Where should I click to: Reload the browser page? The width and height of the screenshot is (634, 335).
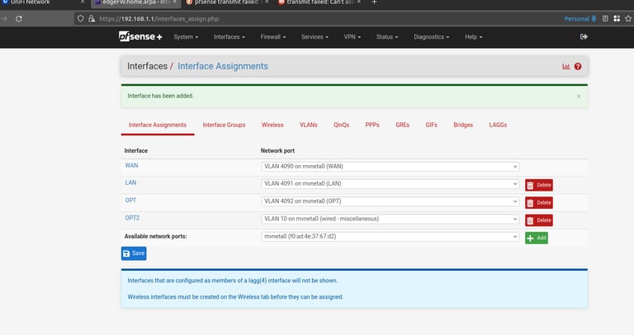coord(19,19)
